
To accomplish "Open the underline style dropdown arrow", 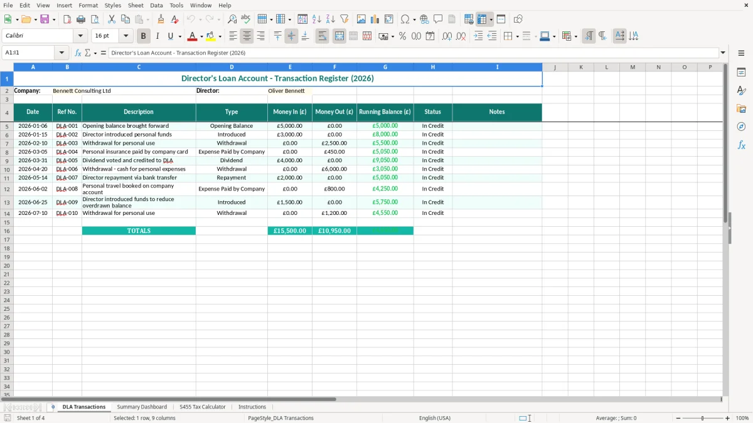I will pos(179,36).
